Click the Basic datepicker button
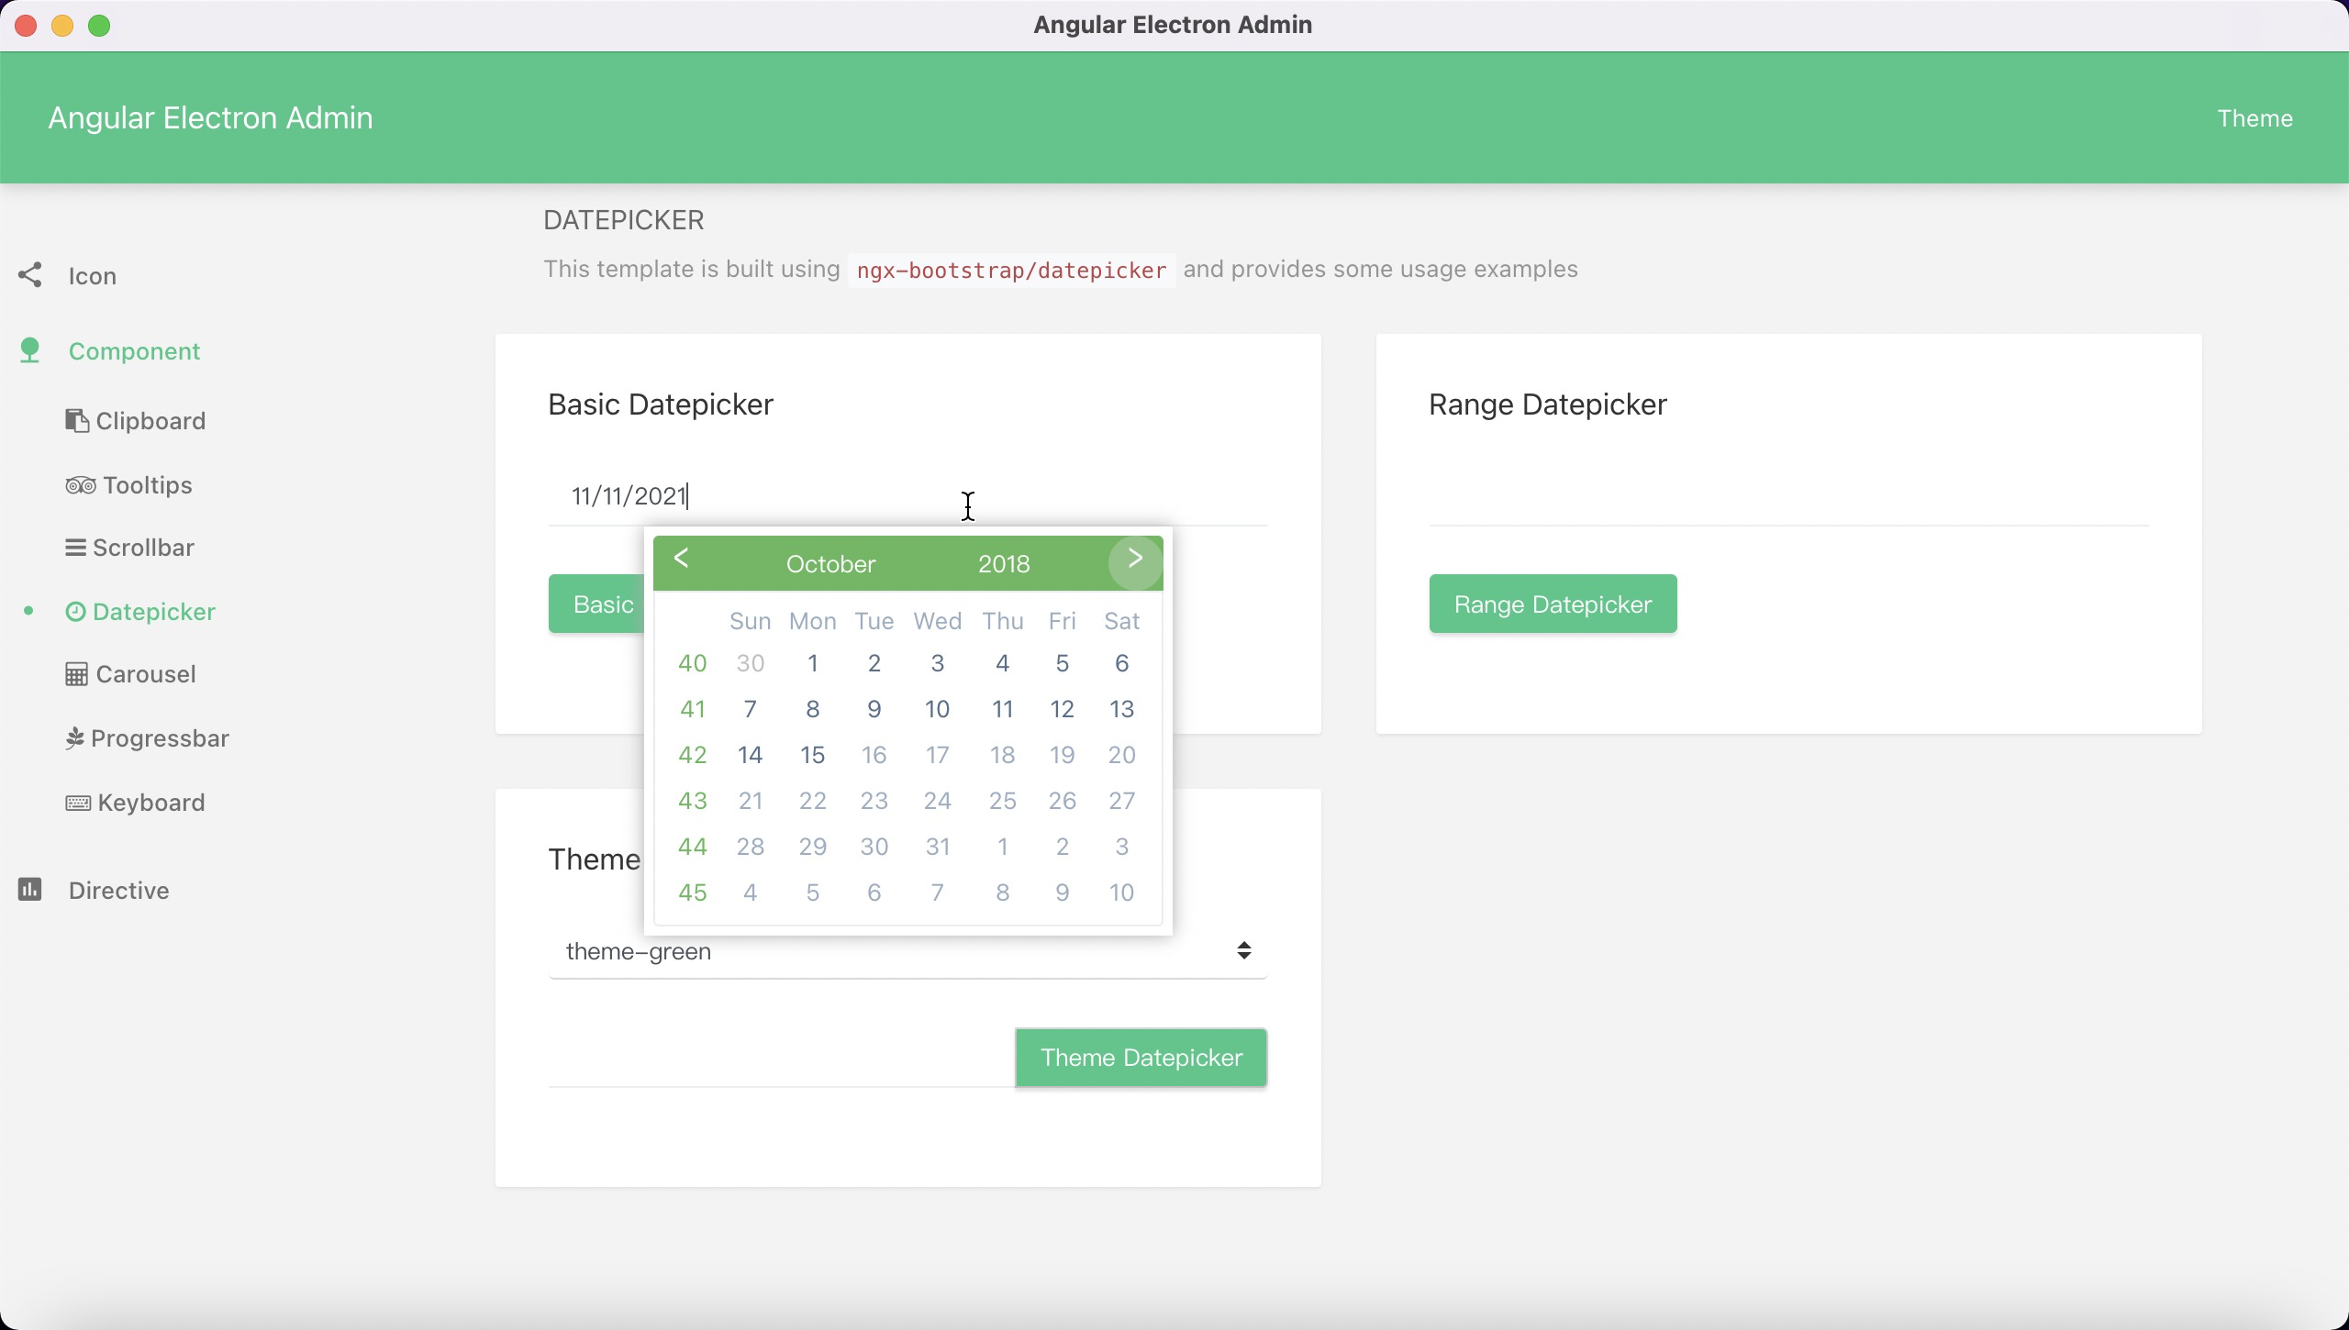The height and width of the screenshot is (1330, 2349). pyautogui.click(x=596, y=604)
